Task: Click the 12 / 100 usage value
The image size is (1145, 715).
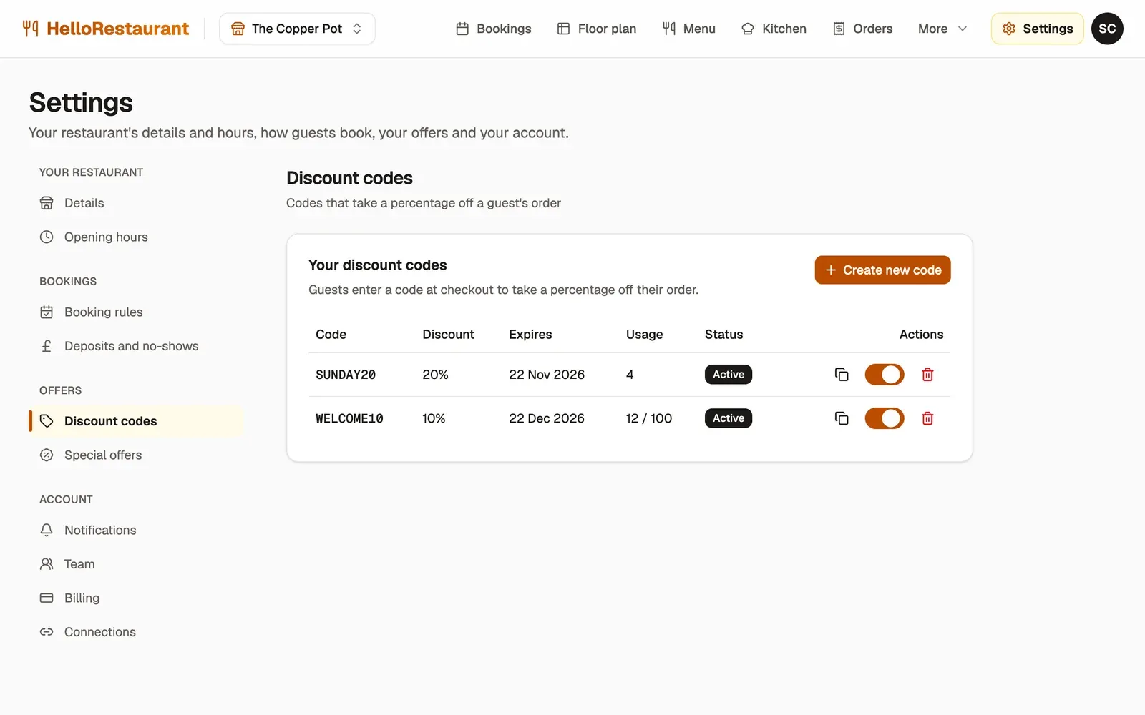Action: click(649, 418)
